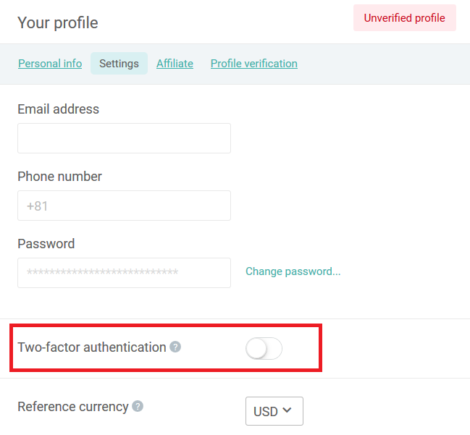Viewport: 470px width, 435px height.
Task: Select the Password input field
Action: pos(124,273)
